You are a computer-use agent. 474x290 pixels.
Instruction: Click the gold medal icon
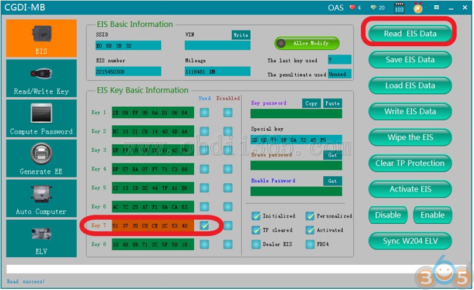pos(418,8)
